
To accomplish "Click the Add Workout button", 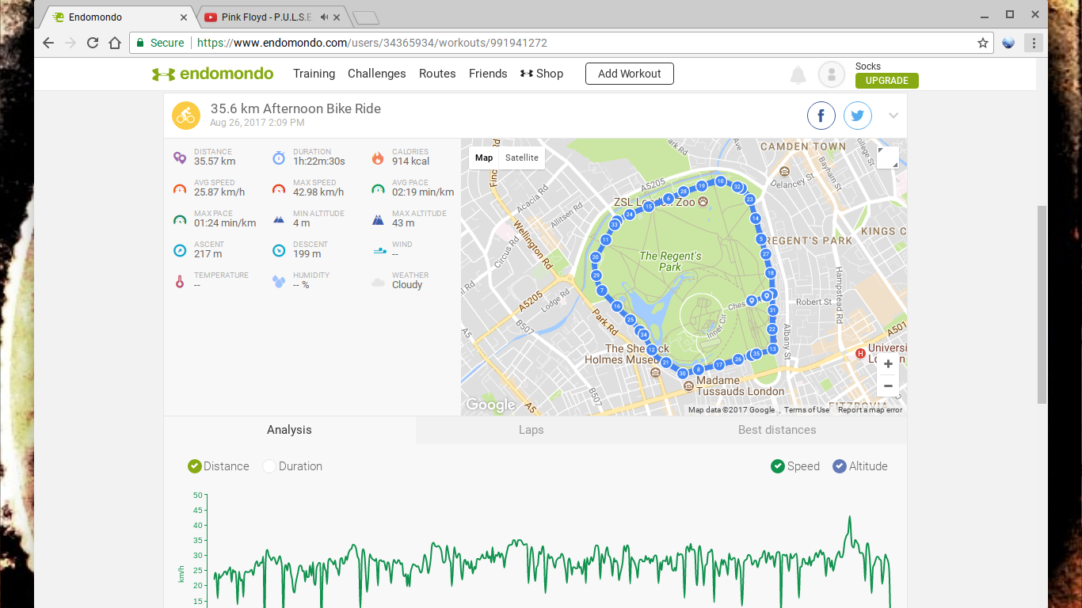I will pos(630,74).
